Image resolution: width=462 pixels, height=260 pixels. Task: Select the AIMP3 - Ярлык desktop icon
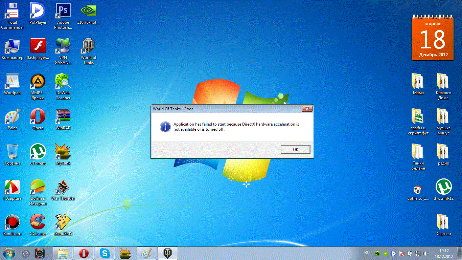coord(38,86)
